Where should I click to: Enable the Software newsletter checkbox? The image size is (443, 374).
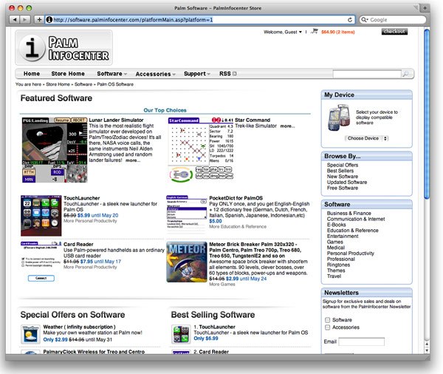click(x=327, y=319)
